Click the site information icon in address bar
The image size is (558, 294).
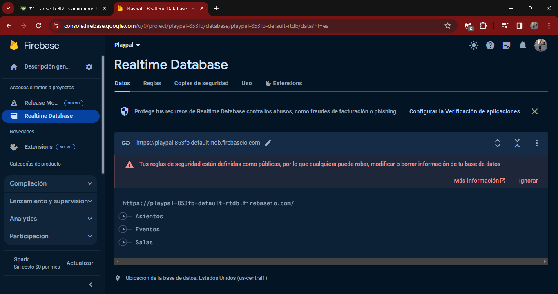56,26
